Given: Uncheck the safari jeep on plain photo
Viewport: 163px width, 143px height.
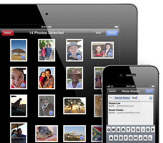Looking at the screenshot, I should [x=75, y=134].
